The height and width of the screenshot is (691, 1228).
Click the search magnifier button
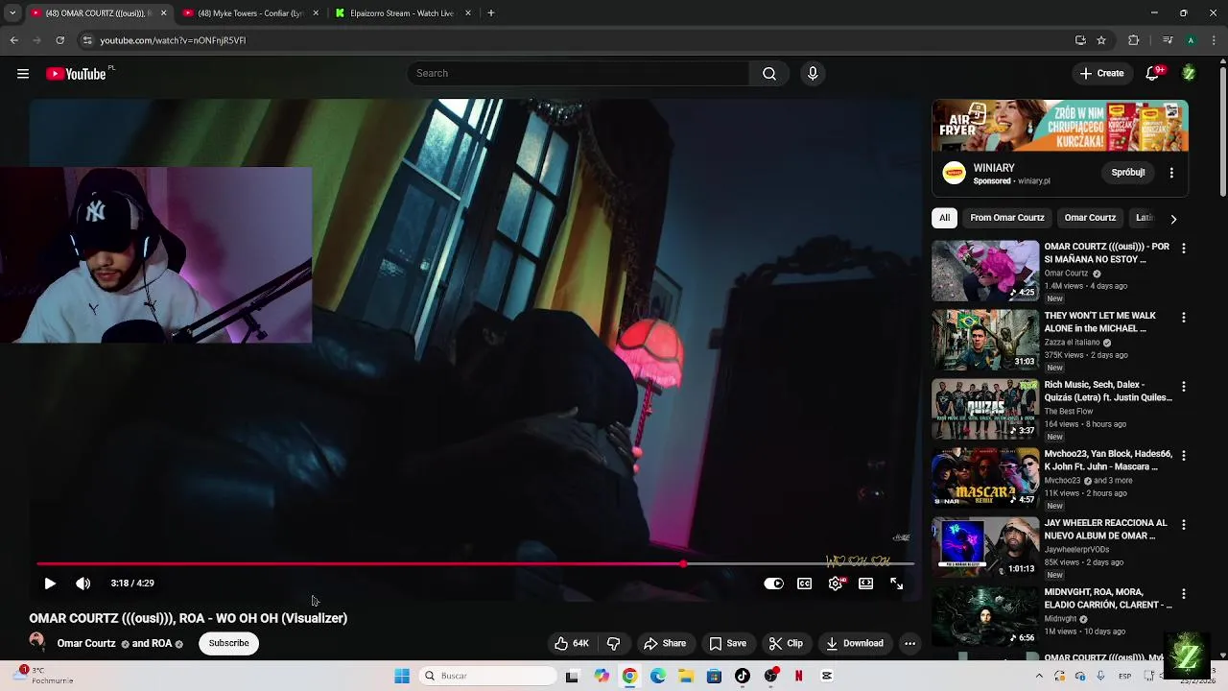pyautogui.click(x=769, y=74)
